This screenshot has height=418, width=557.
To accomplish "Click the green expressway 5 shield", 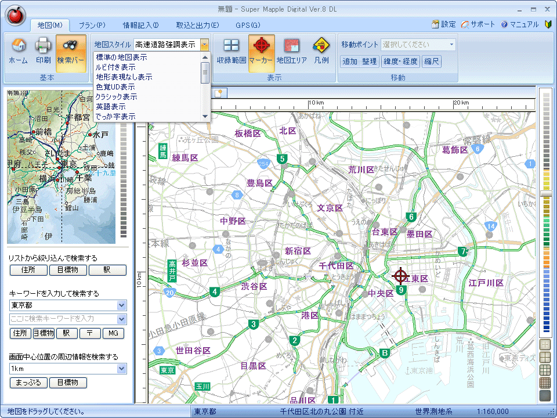I will (x=283, y=159).
